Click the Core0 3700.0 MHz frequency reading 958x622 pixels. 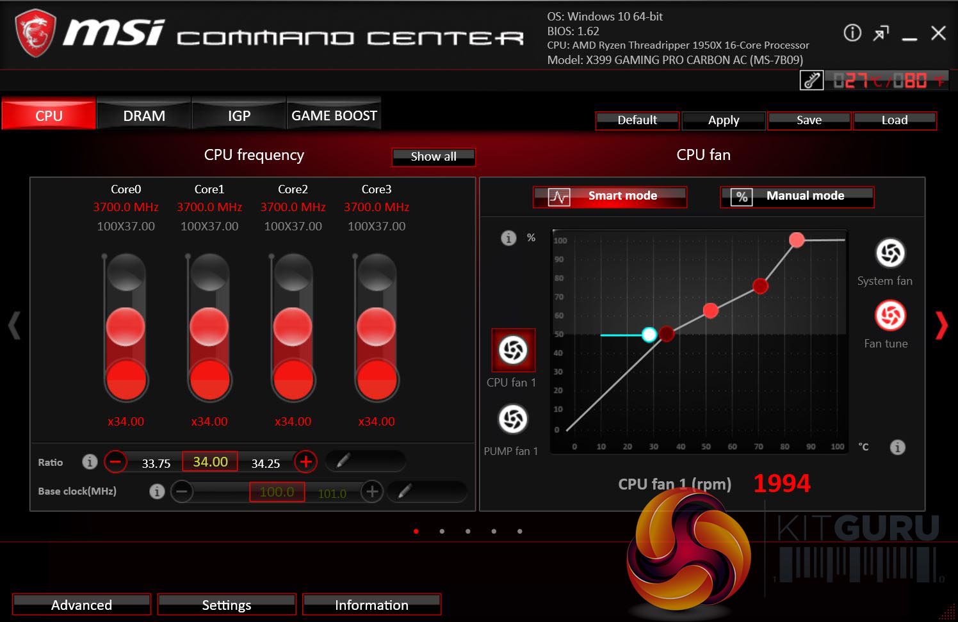[126, 207]
